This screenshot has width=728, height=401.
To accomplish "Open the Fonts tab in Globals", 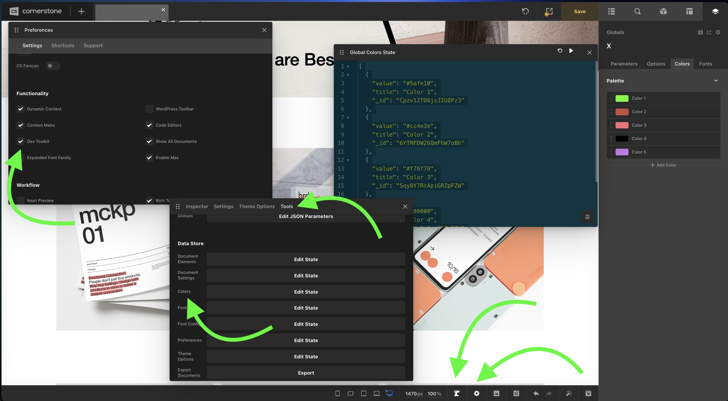I will click(x=705, y=64).
